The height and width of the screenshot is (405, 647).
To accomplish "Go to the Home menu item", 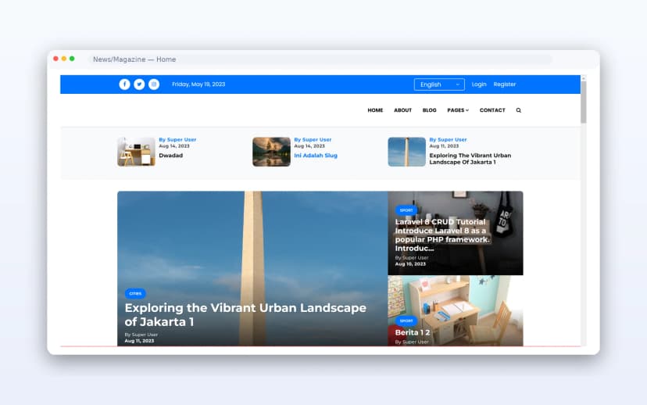I will pyautogui.click(x=375, y=110).
